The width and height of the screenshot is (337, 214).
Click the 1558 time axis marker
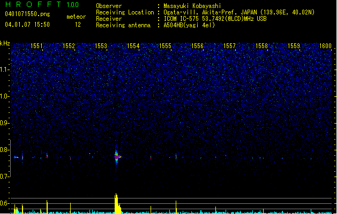(x=261, y=46)
